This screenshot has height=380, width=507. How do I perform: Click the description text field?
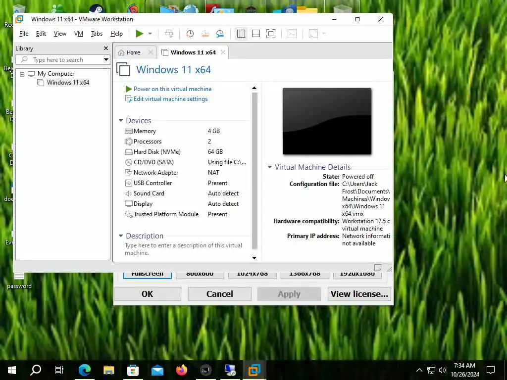(183, 249)
